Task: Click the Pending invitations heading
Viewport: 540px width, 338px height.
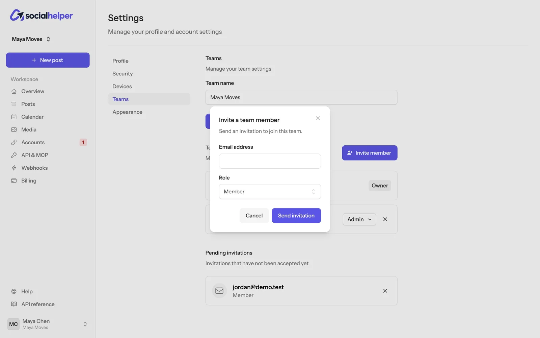Action: pos(229,253)
